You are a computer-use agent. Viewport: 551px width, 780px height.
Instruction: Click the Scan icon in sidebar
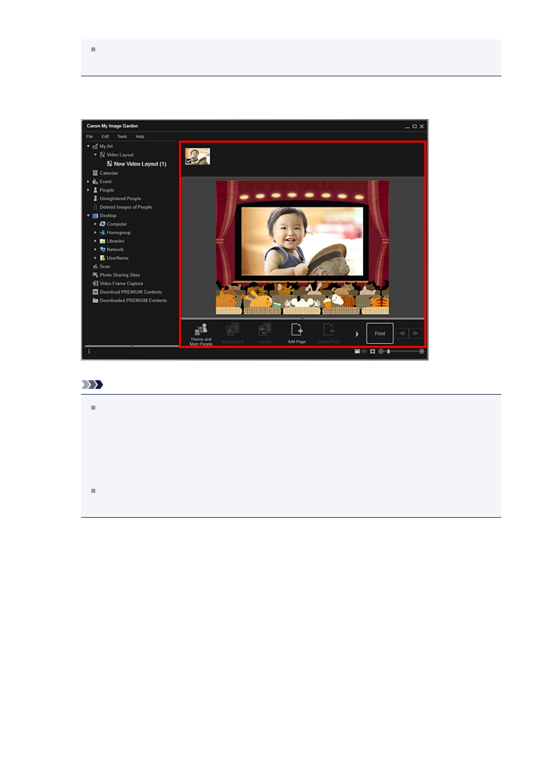[95, 266]
